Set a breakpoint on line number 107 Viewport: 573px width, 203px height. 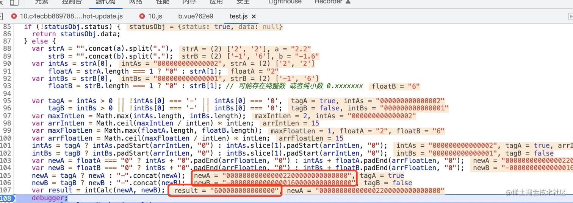click(6, 190)
